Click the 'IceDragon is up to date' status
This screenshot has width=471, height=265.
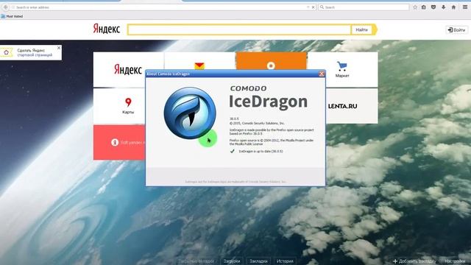point(261,152)
